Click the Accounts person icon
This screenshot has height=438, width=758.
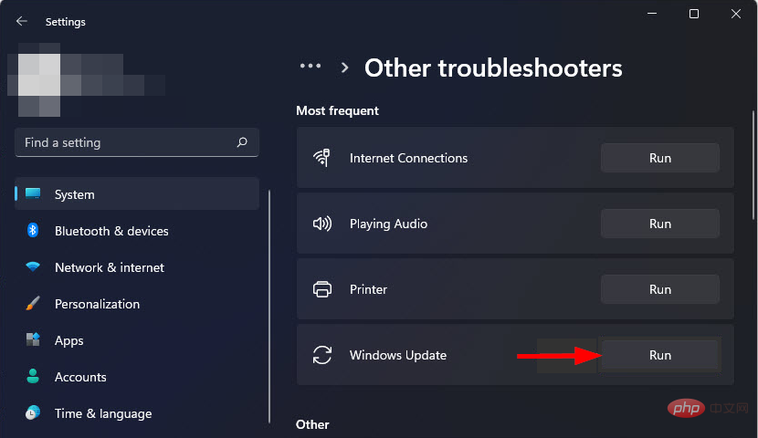tap(33, 377)
